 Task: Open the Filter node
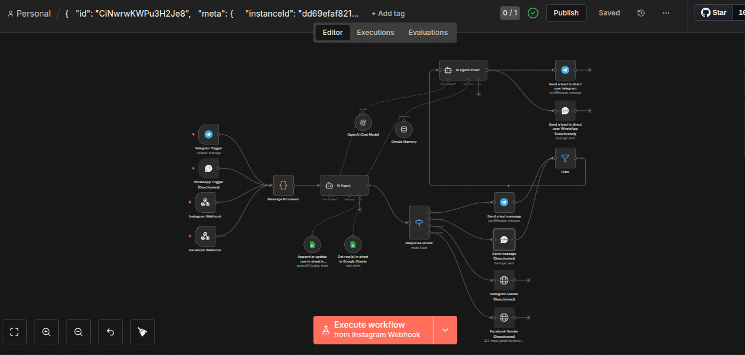coord(565,158)
